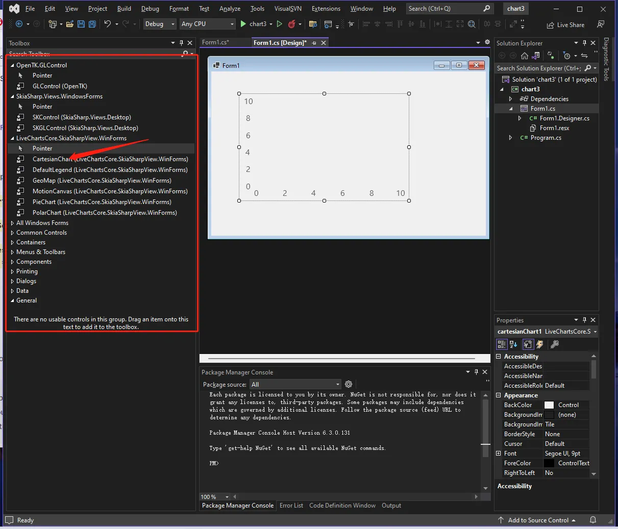Image resolution: width=618 pixels, height=529 pixels.
Task: Click the ForeColor black color swatch
Action: click(x=549, y=463)
